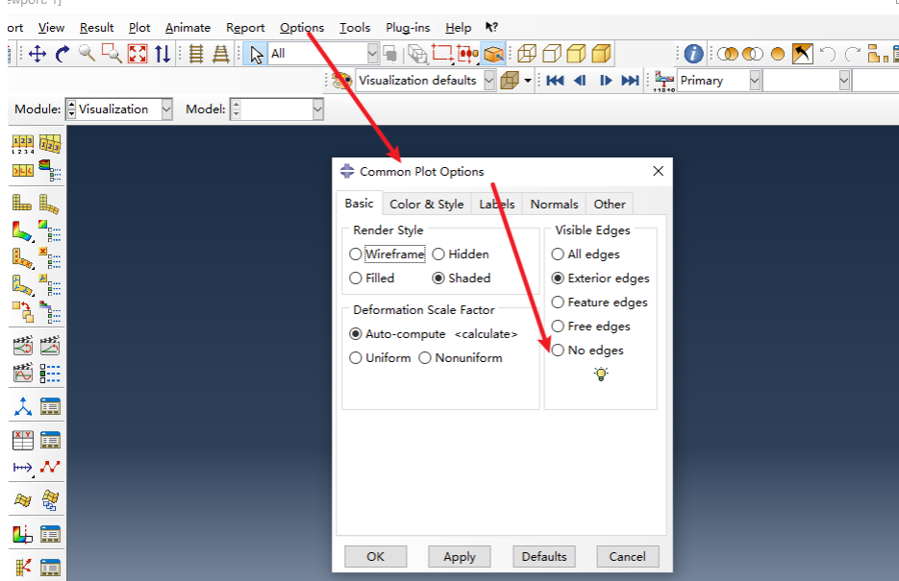The height and width of the screenshot is (581, 899).
Task: Click the Animate Time History icon
Action: tap(49, 346)
